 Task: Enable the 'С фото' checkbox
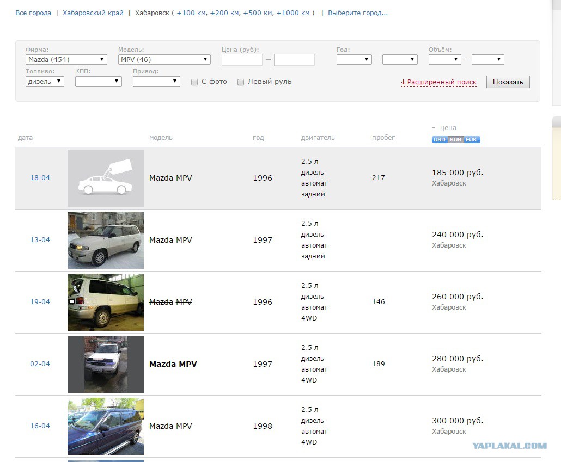coord(194,82)
